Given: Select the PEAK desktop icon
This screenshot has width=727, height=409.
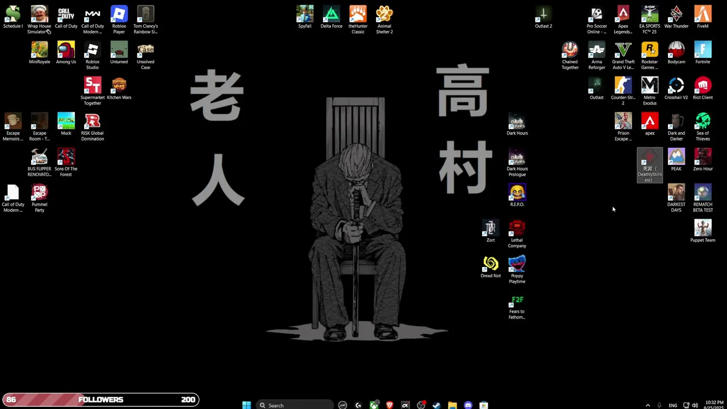Looking at the screenshot, I should coord(676,160).
